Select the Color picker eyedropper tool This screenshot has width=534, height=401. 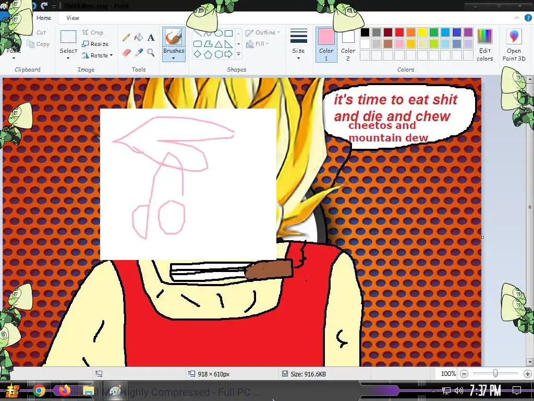[139, 53]
